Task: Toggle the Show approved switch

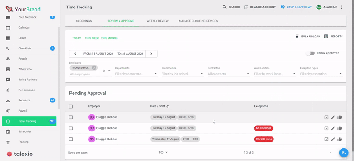Action: point(310,53)
